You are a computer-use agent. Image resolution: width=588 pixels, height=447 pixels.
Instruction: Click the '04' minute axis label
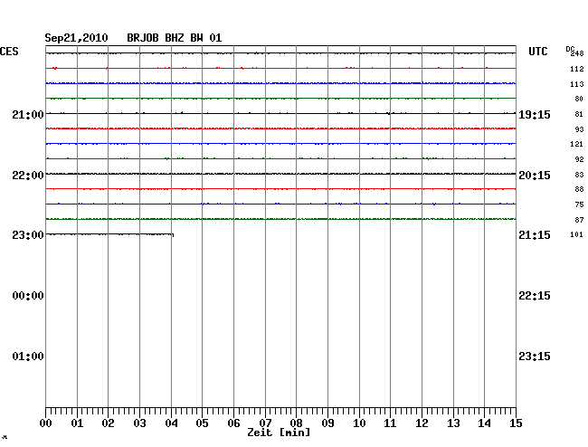click(x=171, y=423)
